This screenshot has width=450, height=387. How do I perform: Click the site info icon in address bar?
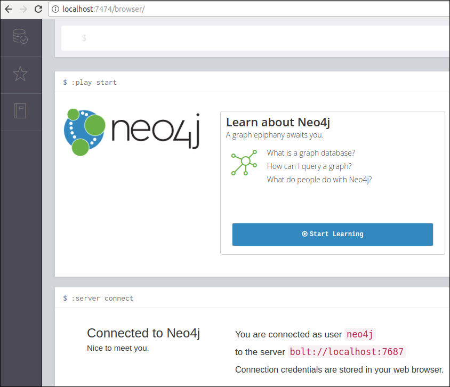[55, 9]
